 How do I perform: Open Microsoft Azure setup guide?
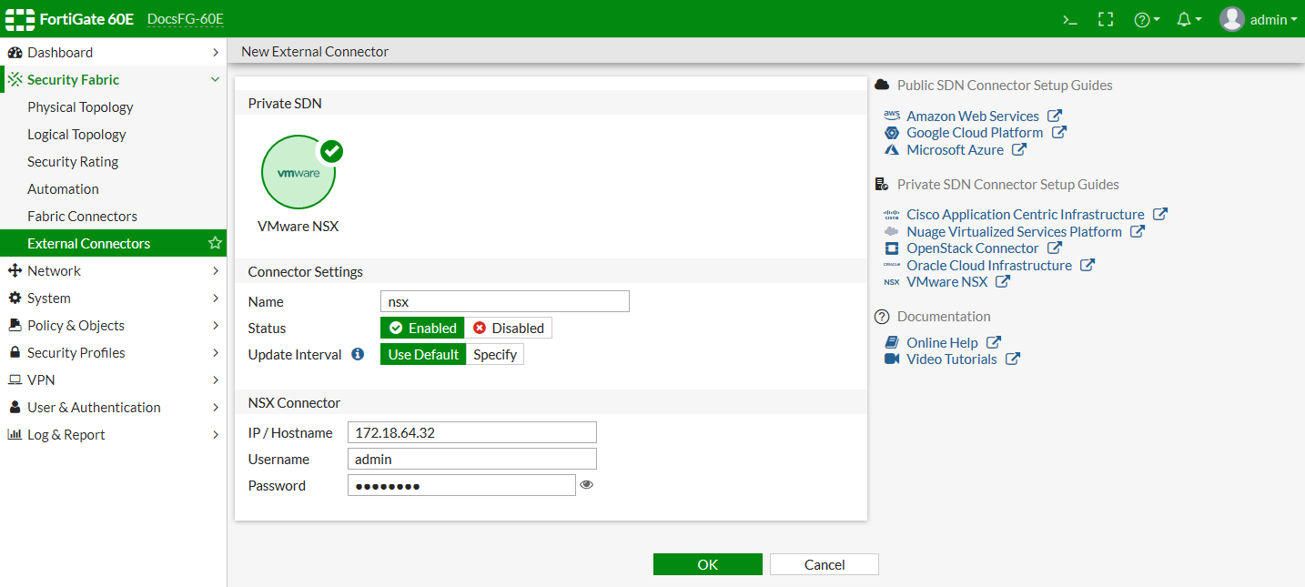(x=956, y=149)
